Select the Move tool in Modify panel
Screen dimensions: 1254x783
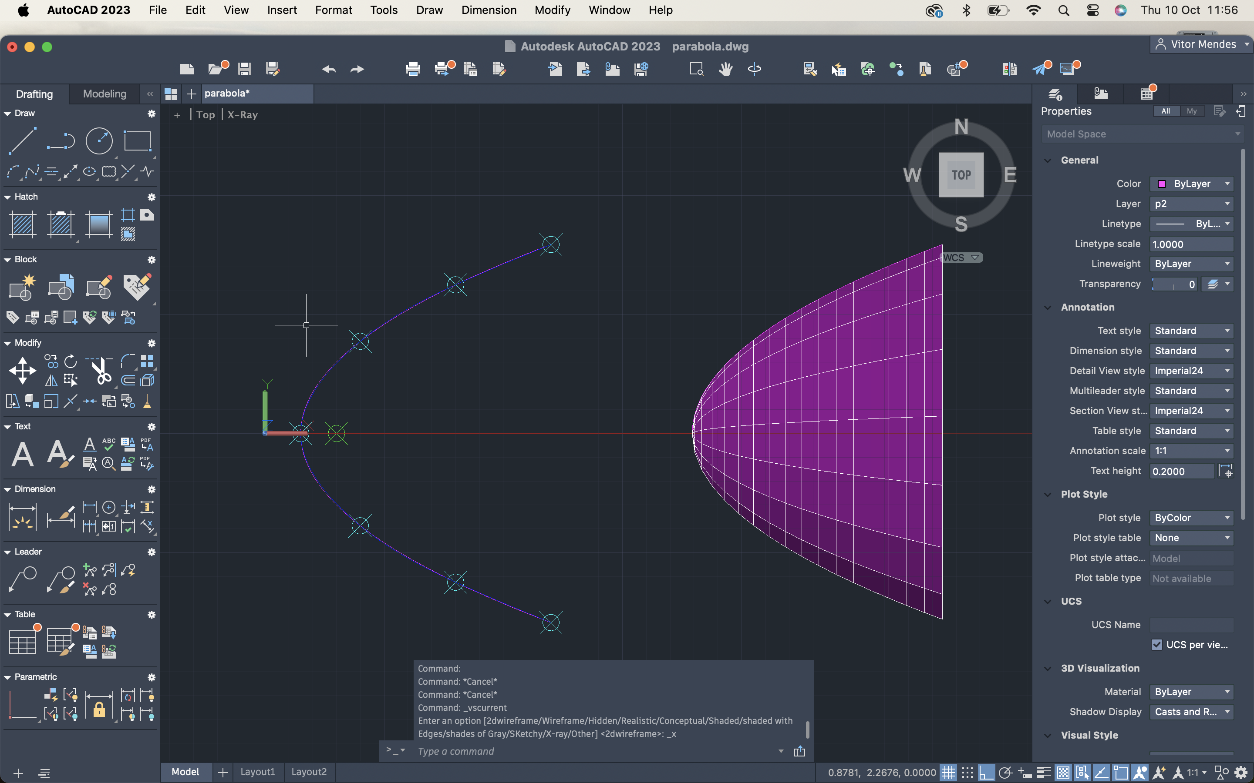tap(22, 371)
